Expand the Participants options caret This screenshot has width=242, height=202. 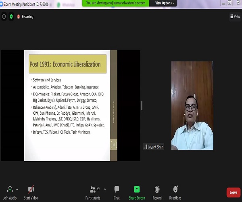point(105,189)
